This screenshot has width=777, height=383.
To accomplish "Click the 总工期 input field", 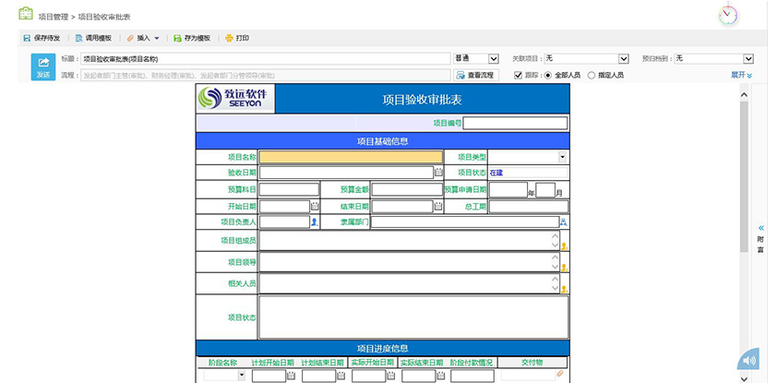I will 529,207.
